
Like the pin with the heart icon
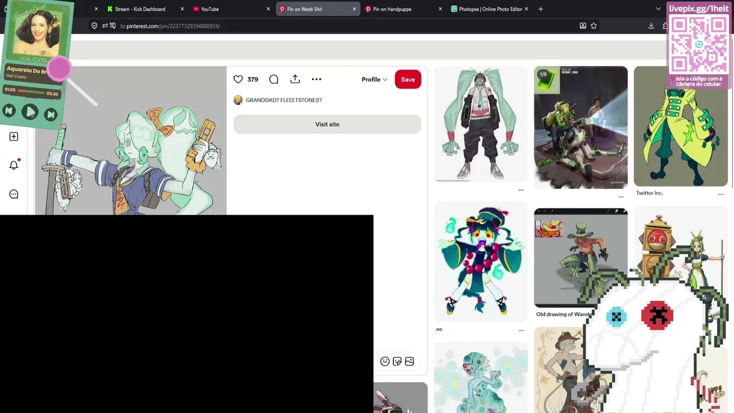pos(238,79)
